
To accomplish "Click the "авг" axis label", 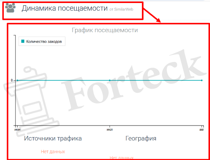I will (202, 130).
